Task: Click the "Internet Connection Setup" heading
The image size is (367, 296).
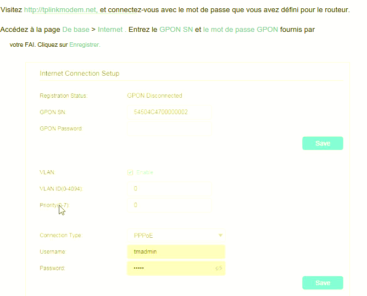Action: [x=80, y=74]
